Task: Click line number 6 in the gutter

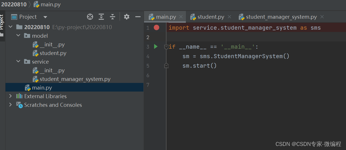Action: click(x=148, y=75)
